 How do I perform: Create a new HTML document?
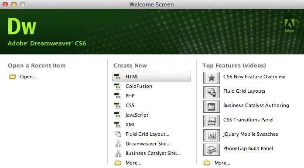click(152, 77)
